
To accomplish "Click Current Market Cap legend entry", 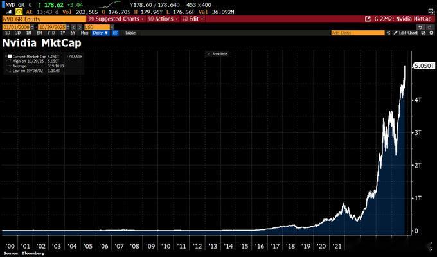I will (x=30, y=57).
